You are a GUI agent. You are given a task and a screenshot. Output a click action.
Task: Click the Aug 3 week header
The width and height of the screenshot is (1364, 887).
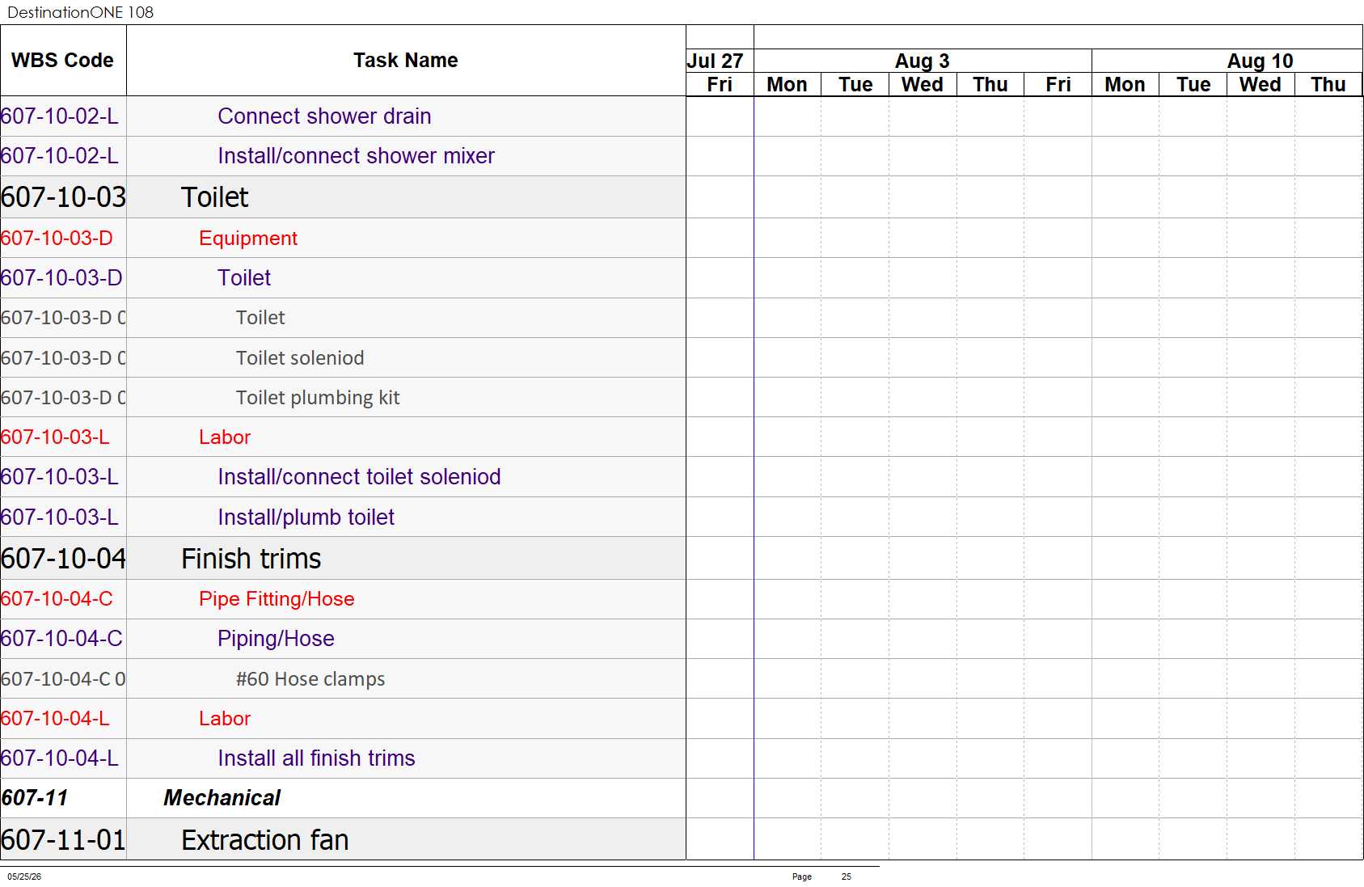[x=922, y=61]
